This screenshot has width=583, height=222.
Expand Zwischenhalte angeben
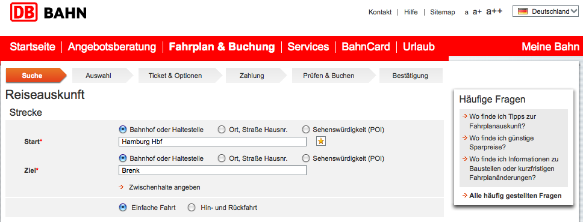[x=164, y=187]
